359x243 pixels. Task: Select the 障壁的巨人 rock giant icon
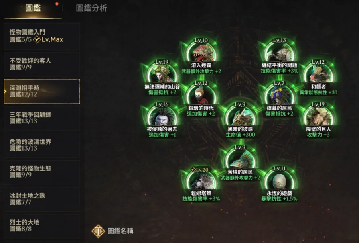(x=318, y=117)
